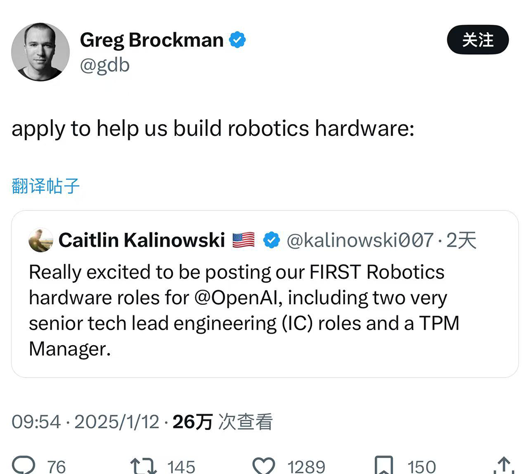Open the @kalinowski007 handle
Viewport: 530px width, 474px height.
coord(360,240)
